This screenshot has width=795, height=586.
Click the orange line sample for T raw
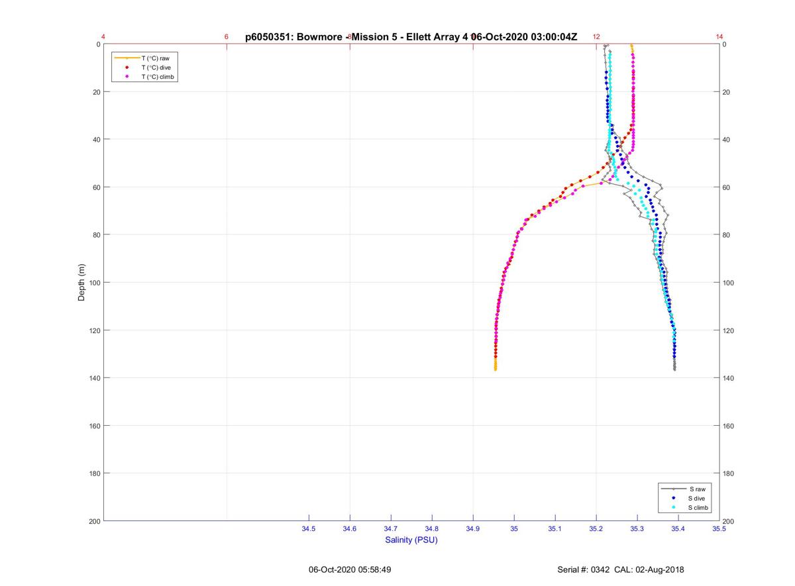pos(127,58)
